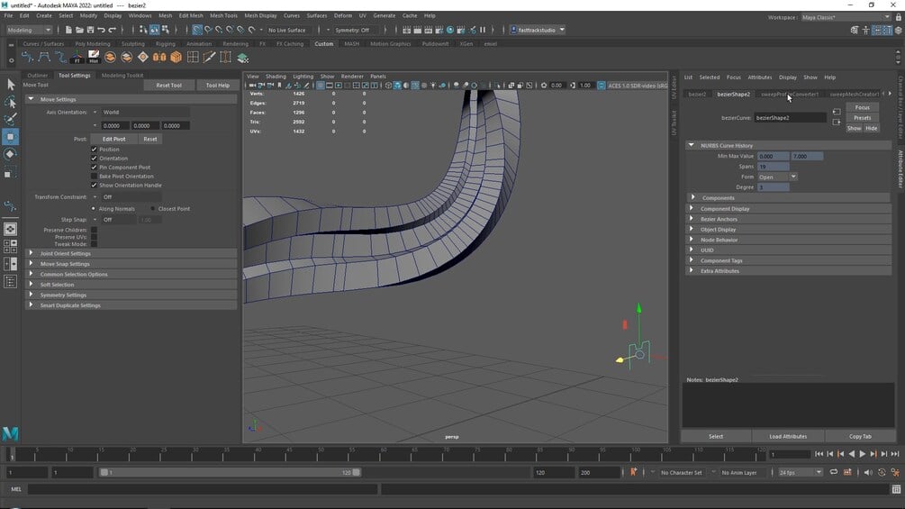This screenshot has height=509, width=905.
Task: Enable Bake Pivot Orientation checkbox
Action: coord(94,177)
